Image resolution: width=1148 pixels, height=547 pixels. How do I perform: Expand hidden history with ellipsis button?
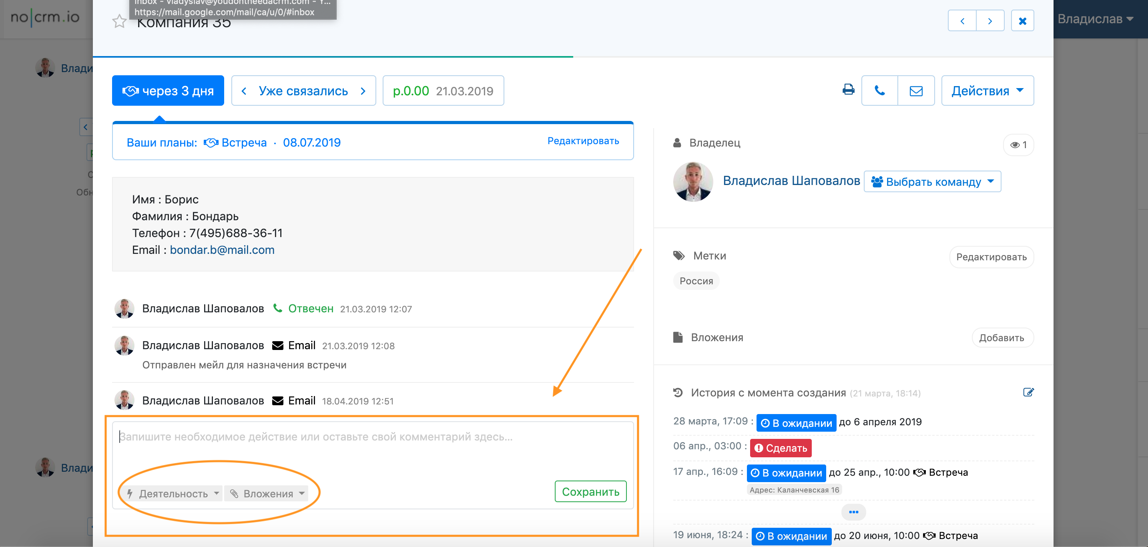[x=853, y=512]
